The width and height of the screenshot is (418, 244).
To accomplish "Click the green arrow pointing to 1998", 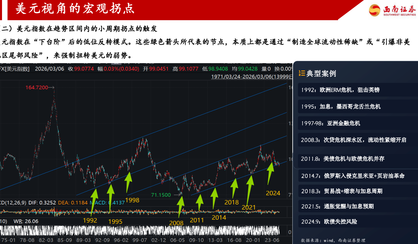I will (129, 182).
